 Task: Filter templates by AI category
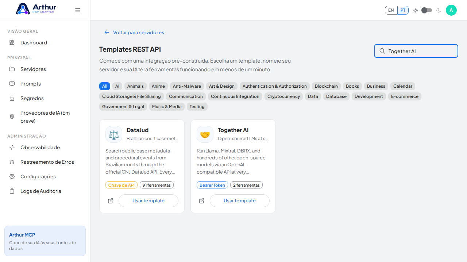coord(117,86)
